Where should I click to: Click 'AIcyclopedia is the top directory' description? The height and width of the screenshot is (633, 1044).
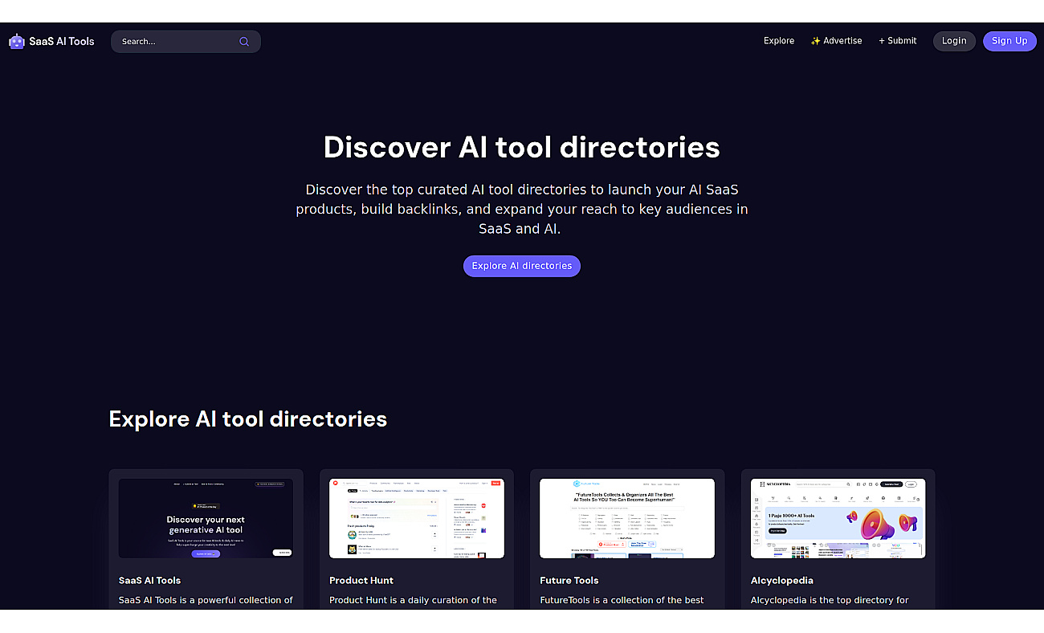click(x=830, y=600)
